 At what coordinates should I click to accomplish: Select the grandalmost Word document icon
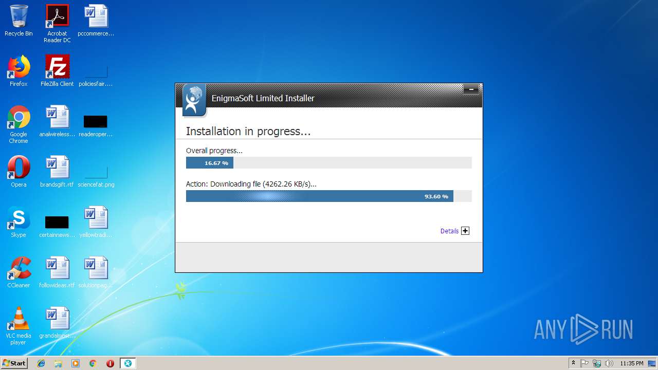(57, 323)
